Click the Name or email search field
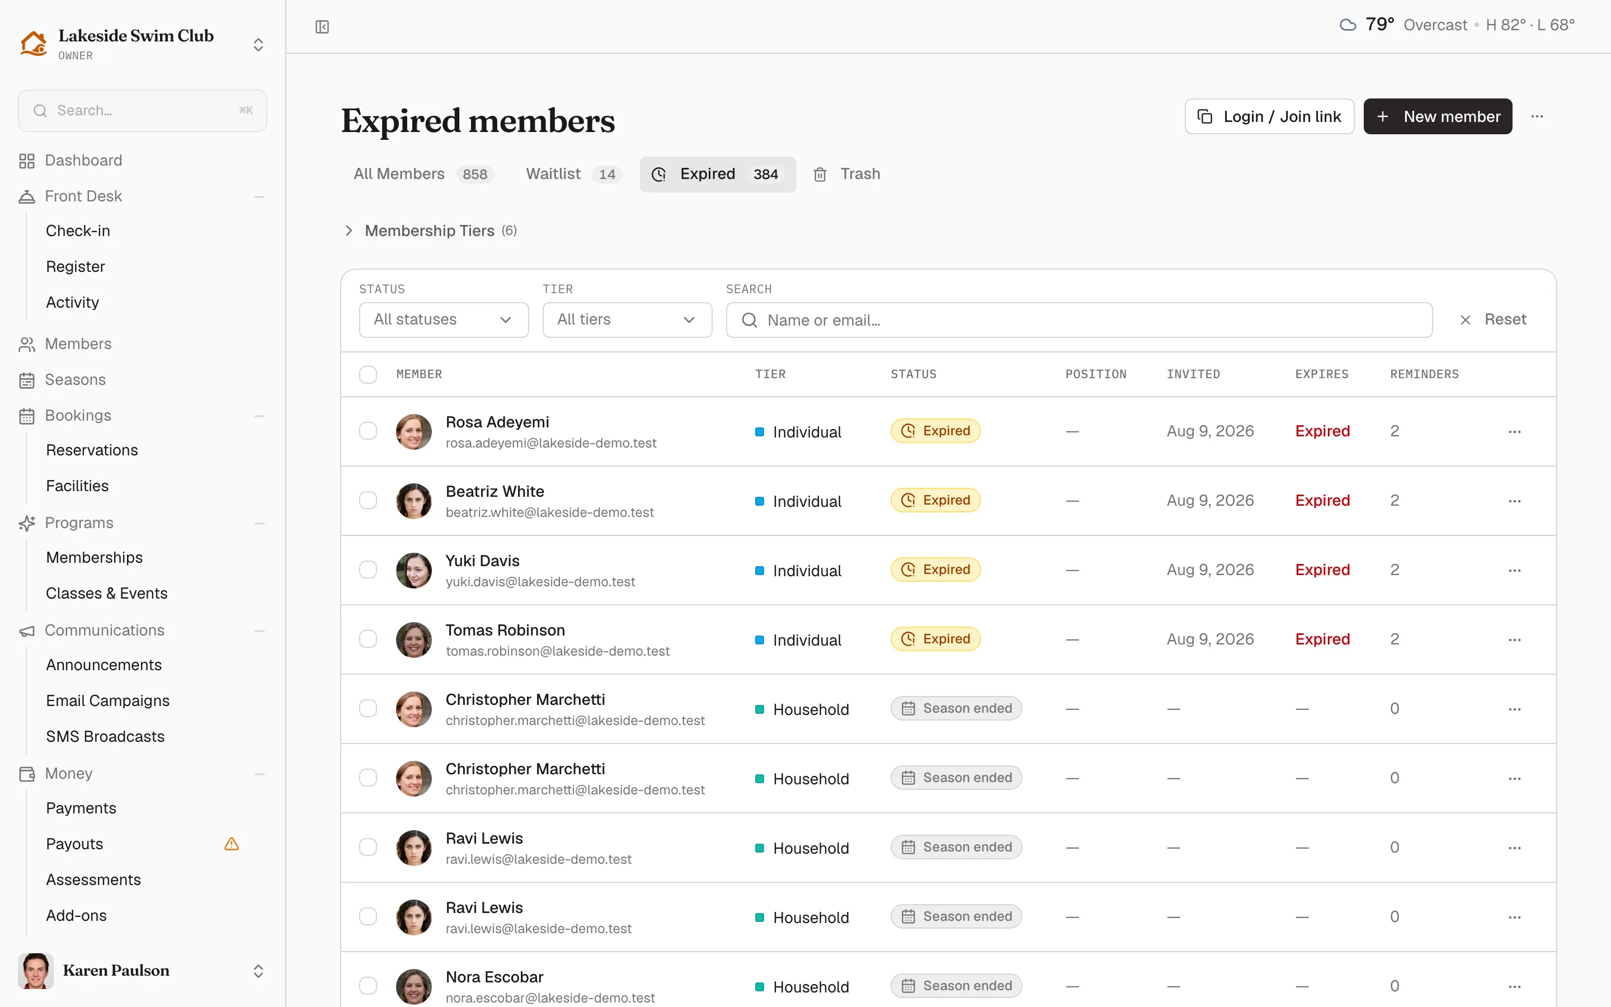 (1079, 321)
